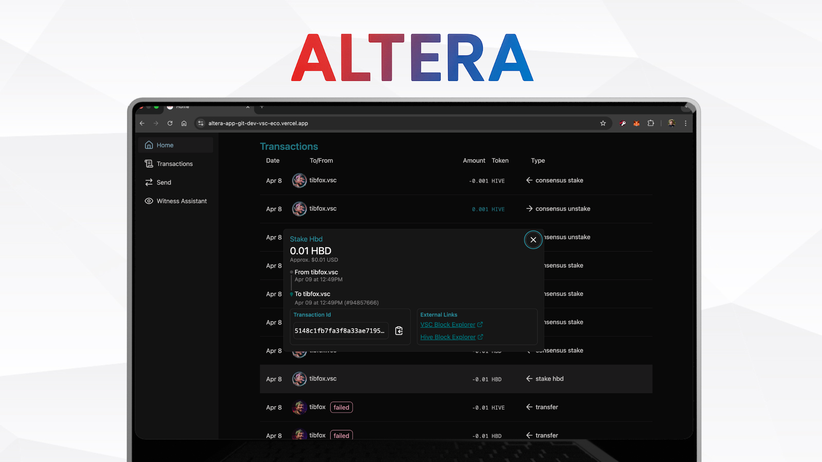This screenshot has width=822, height=462.
Task: Click the Approx. $0.01 USD text
Action: [314, 260]
